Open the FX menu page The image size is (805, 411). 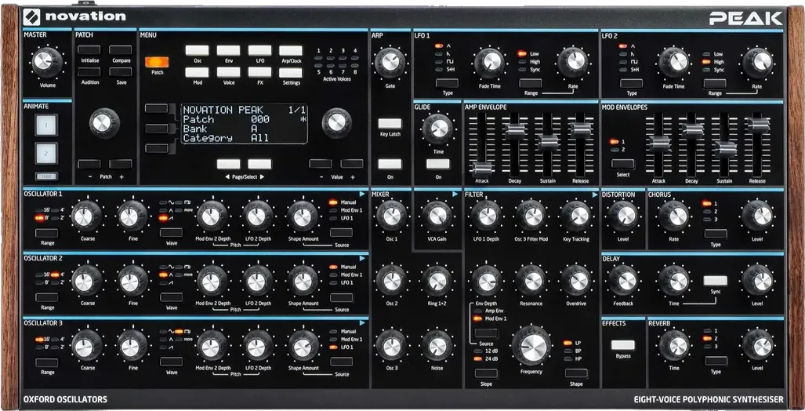(259, 72)
